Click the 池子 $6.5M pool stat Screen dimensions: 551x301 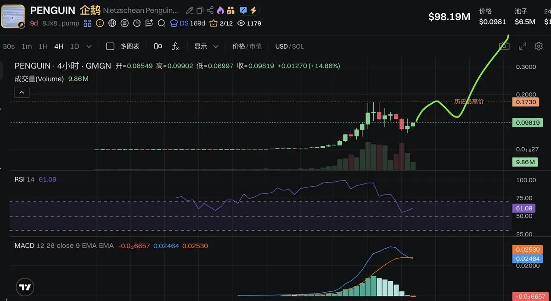(x=525, y=17)
